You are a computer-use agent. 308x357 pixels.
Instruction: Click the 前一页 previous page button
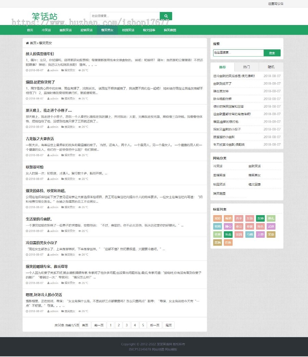click(x=99, y=325)
